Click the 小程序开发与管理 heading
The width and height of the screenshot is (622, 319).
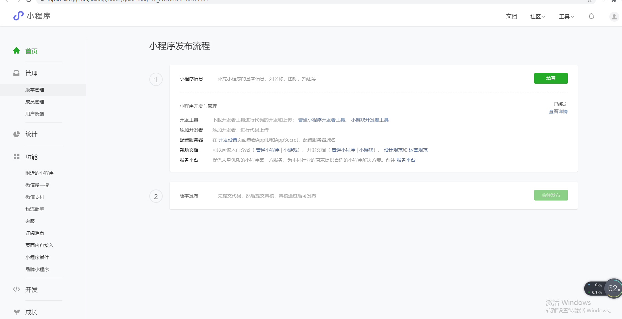(198, 106)
